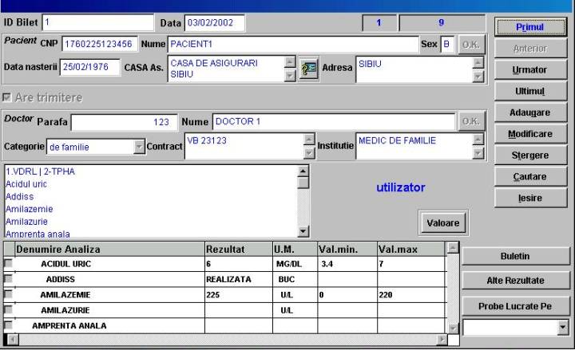This screenshot has width=575, height=350.
Task: Open the Buletin report
Action: 516,256
